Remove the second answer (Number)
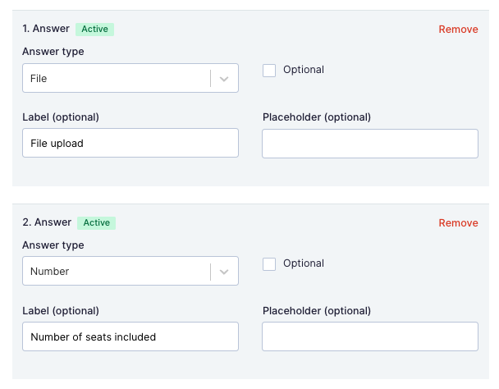 coord(458,223)
